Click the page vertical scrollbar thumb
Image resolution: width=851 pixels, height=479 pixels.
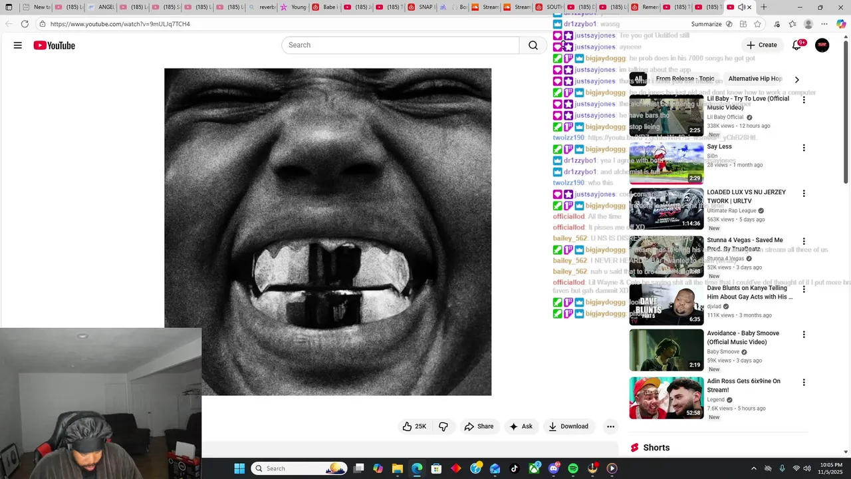point(846,110)
